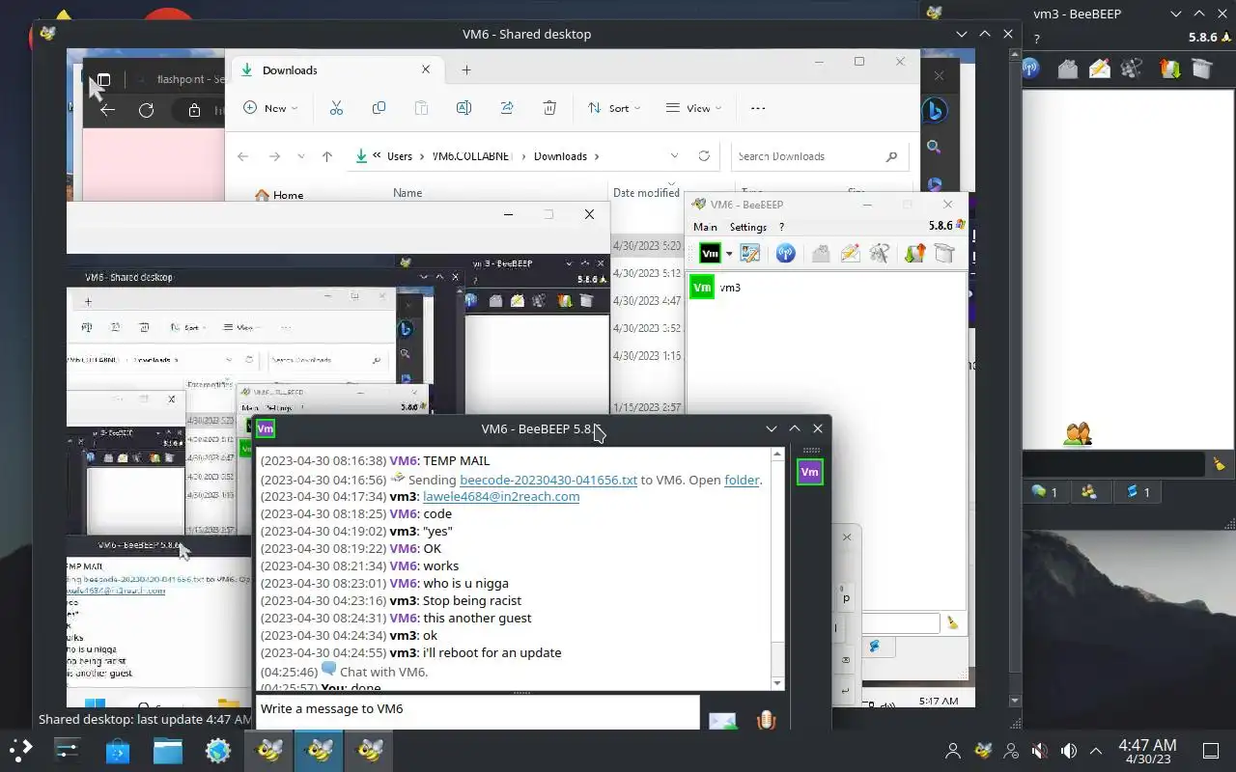This screenshot has height=772, width=1236.
Task: Open the blue file tab showing 1 in vm3 BeeBEEP
Action: 1138,492
